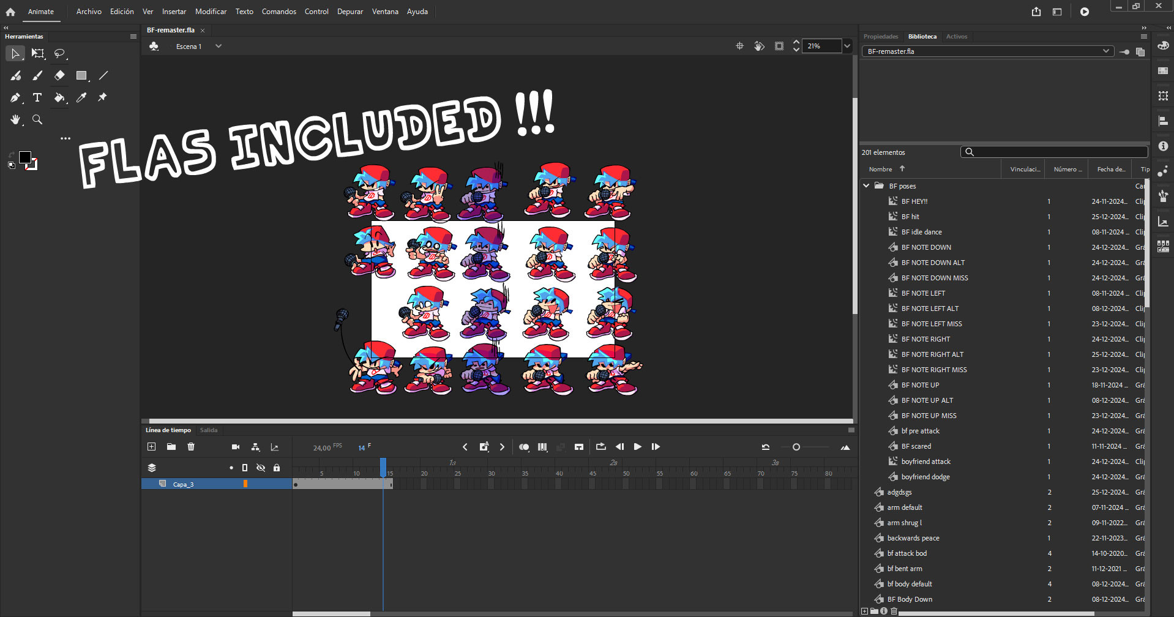1174x617 pixels.
Task: Toggle outline view for all layers
Action: [245, 468]
